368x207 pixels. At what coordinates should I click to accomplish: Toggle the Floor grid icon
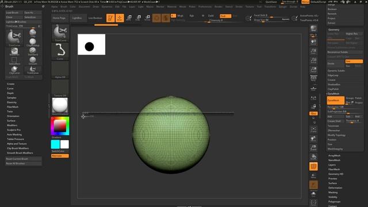coord(313,88)
